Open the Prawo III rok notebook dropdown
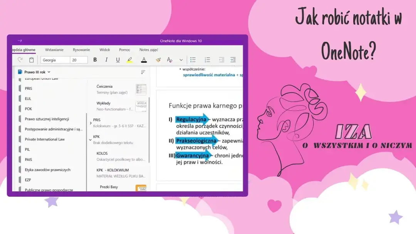Screen dimensions: 416x234 coord(49,72)
